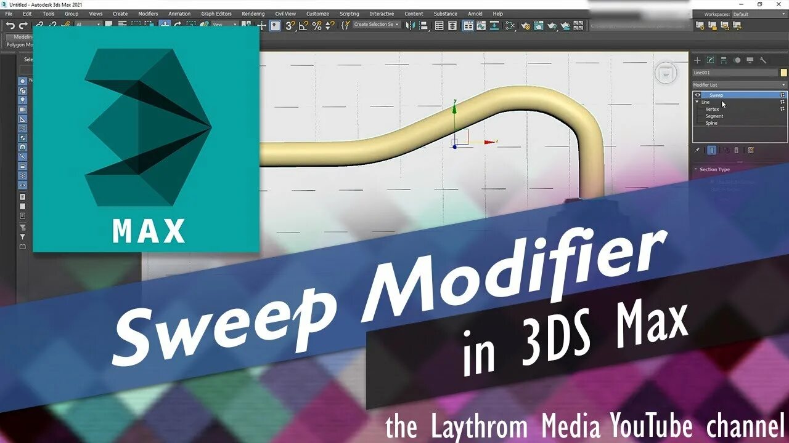Open Material Editor icon
The width and height of the screenshot is (789, 443).
point(510,25)
